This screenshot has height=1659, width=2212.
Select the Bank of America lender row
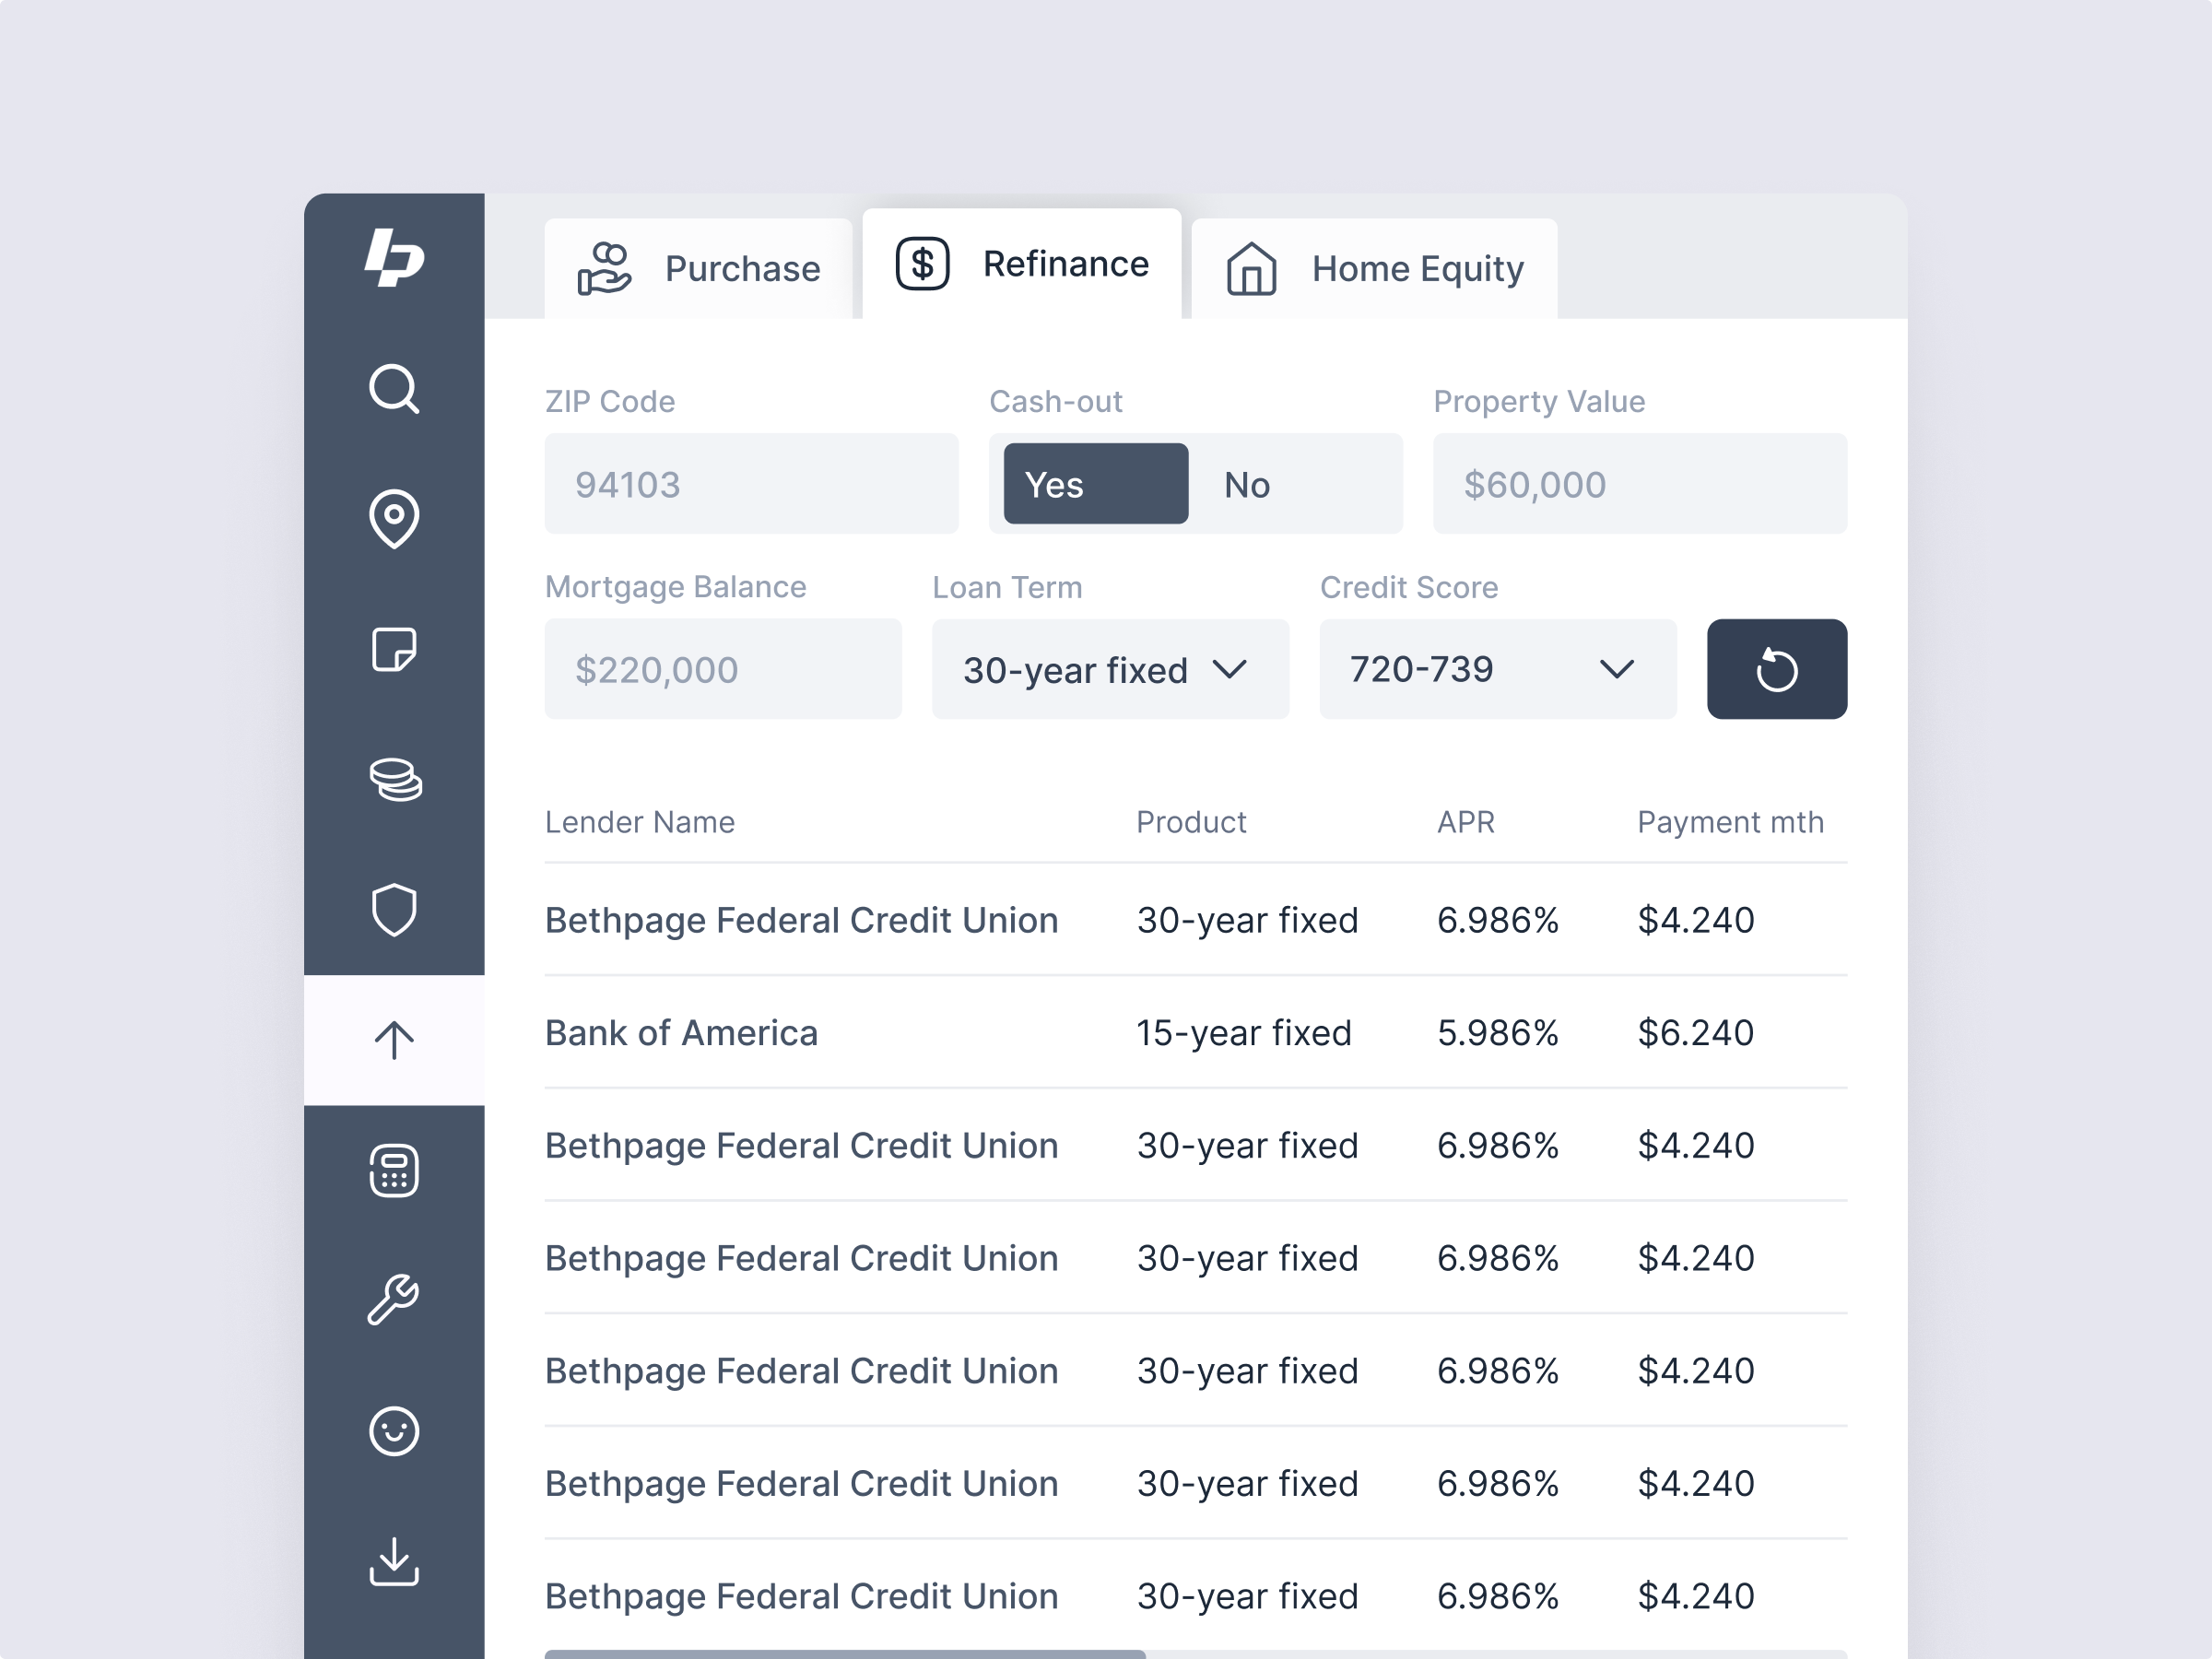pos(1196,1033)
